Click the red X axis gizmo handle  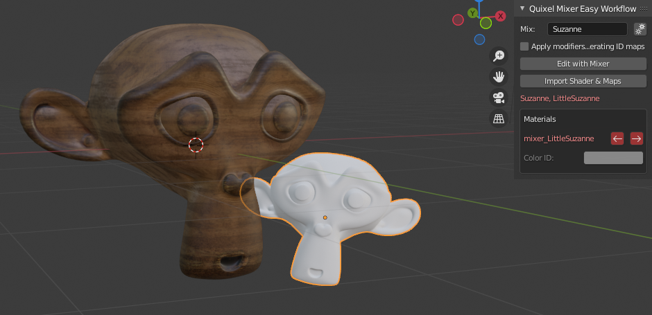coord(501,16)
